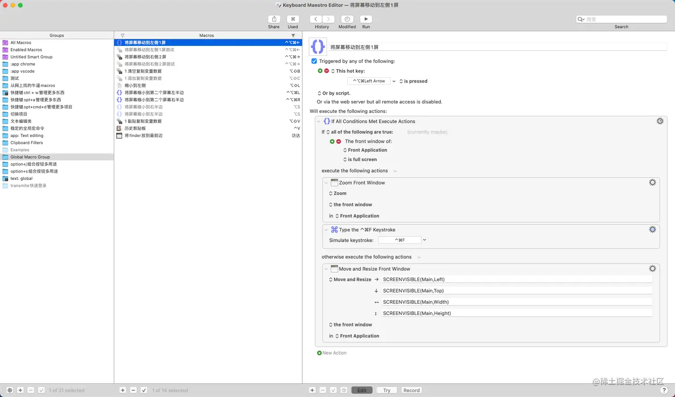This screenshot has height=397, width=675.
Task: Click the sort triangle at right of Macros header
Action: [293, 35]
